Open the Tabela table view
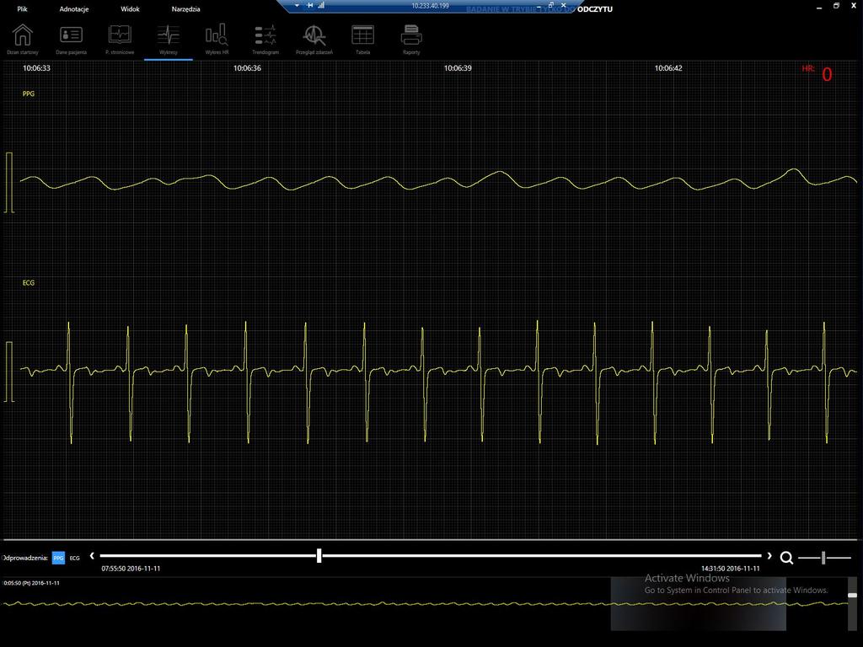The height and width of the screenshot is (647, 863). (x=362, y=39)
